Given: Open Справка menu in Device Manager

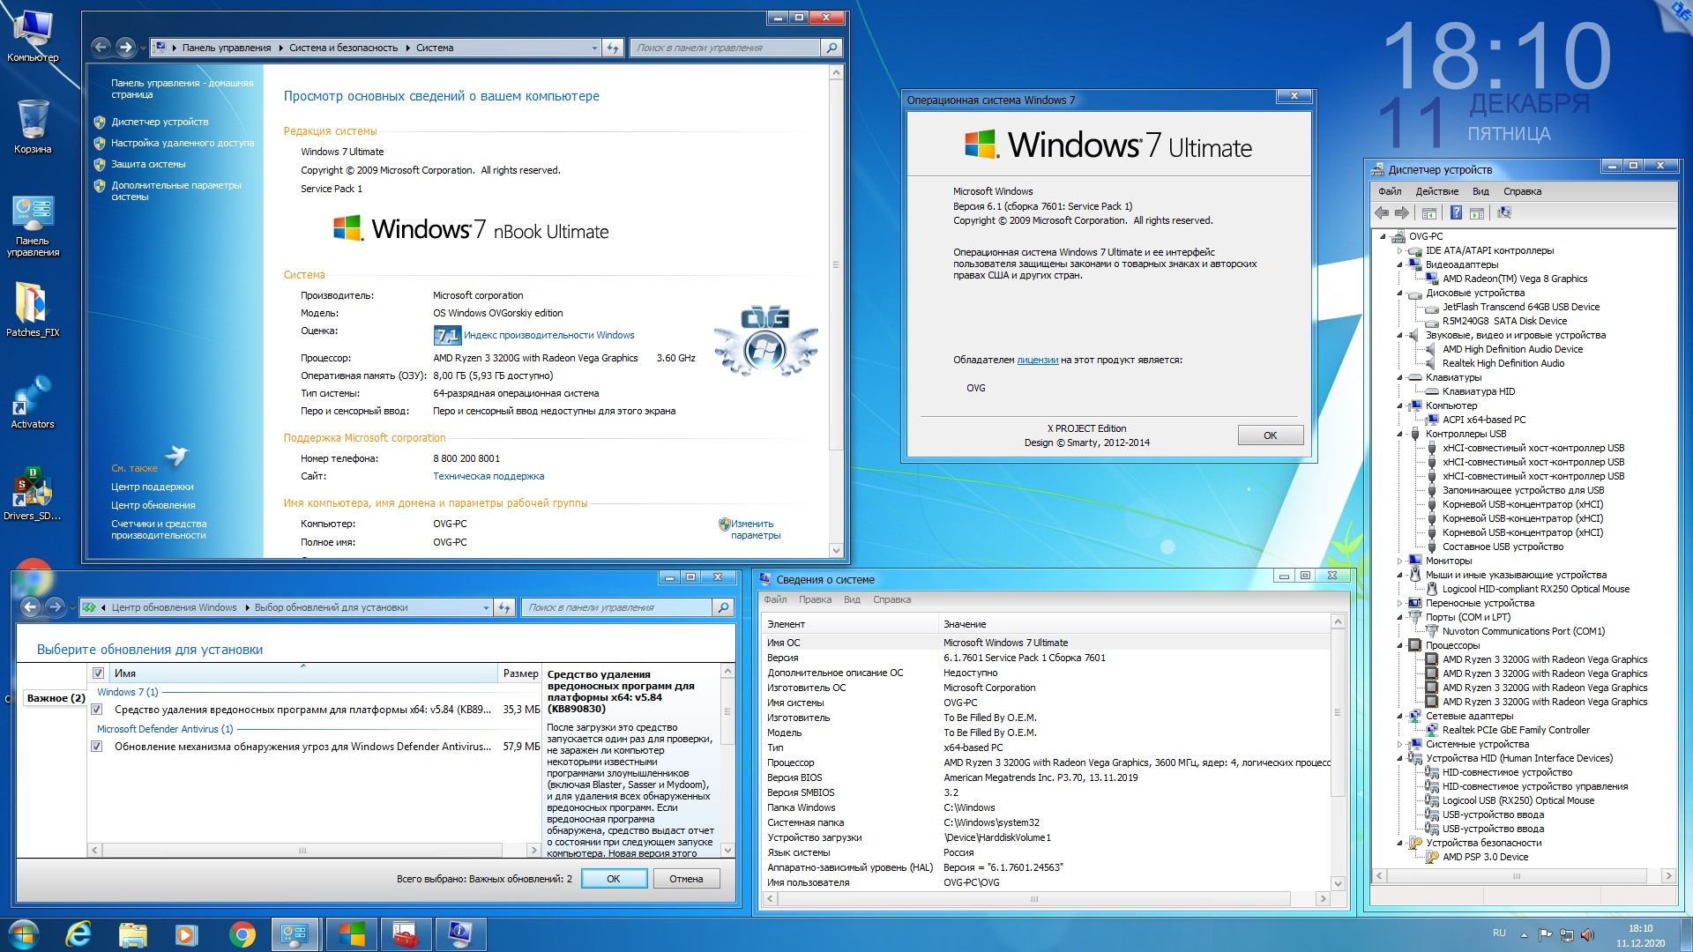Looking at the screenshot, I should pos(1522,191).
